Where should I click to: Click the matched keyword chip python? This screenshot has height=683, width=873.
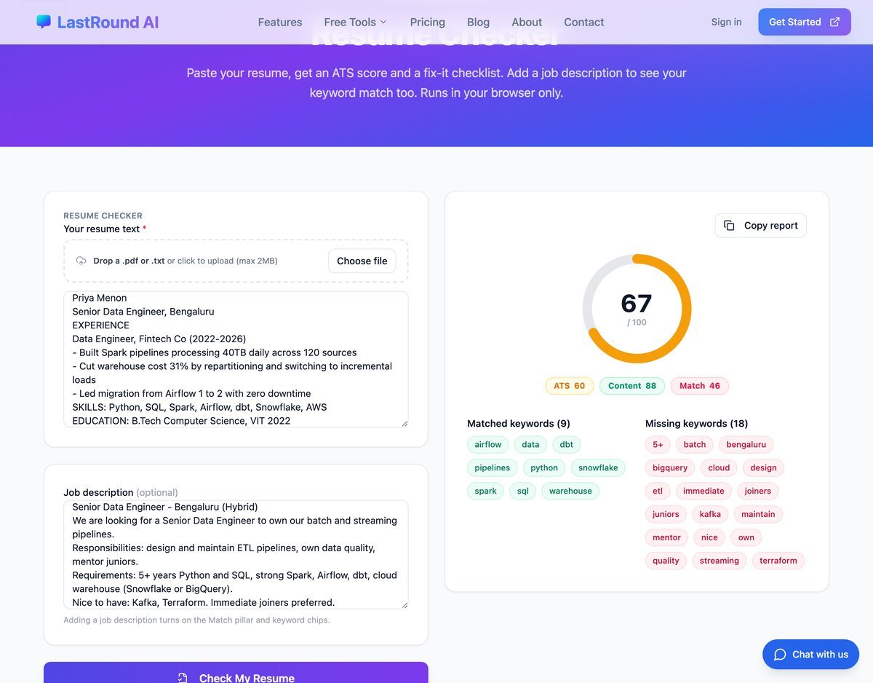[x=544, y=467]
